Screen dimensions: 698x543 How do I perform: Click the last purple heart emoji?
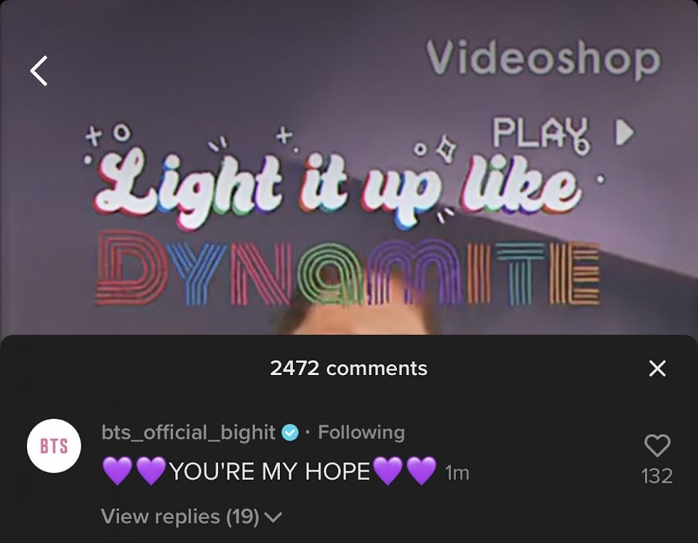tap(422, 471)
